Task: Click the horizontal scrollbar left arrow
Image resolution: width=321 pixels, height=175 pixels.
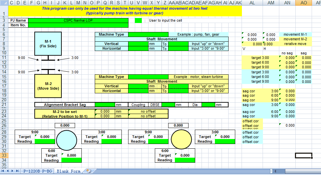Action: tap(276, 171)
